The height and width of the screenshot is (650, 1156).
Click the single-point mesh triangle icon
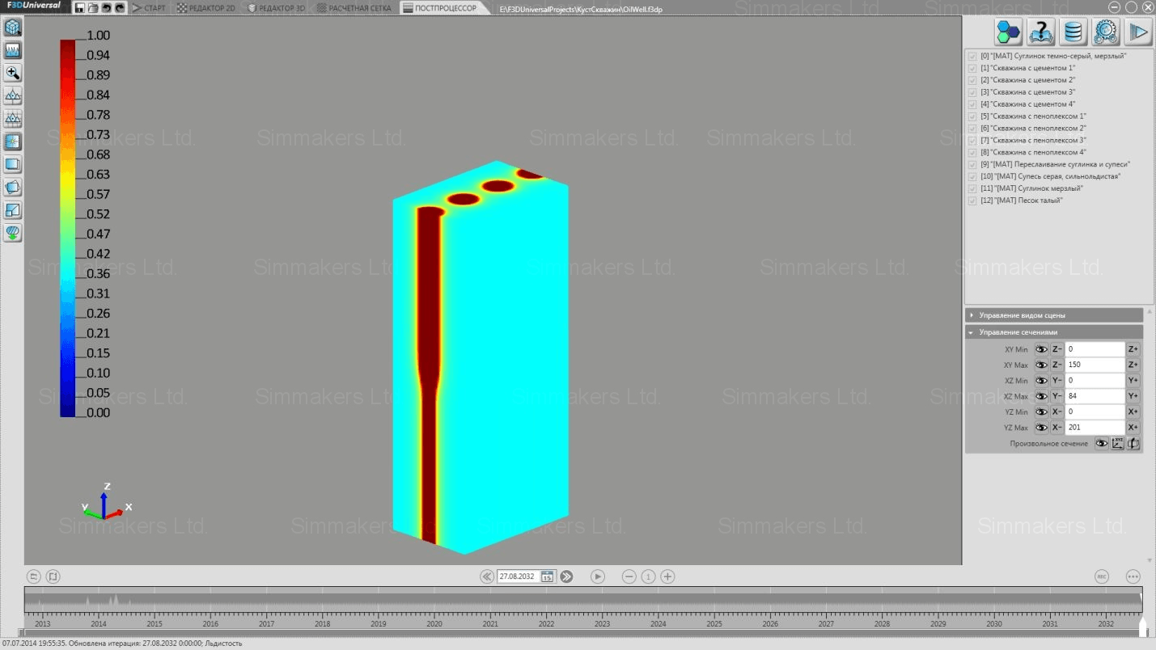tap(13, 95)
